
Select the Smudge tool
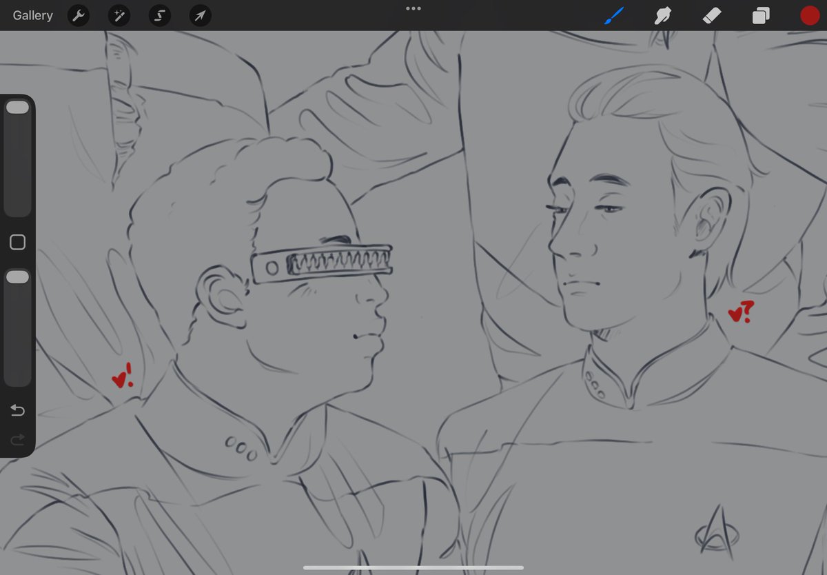663,15
